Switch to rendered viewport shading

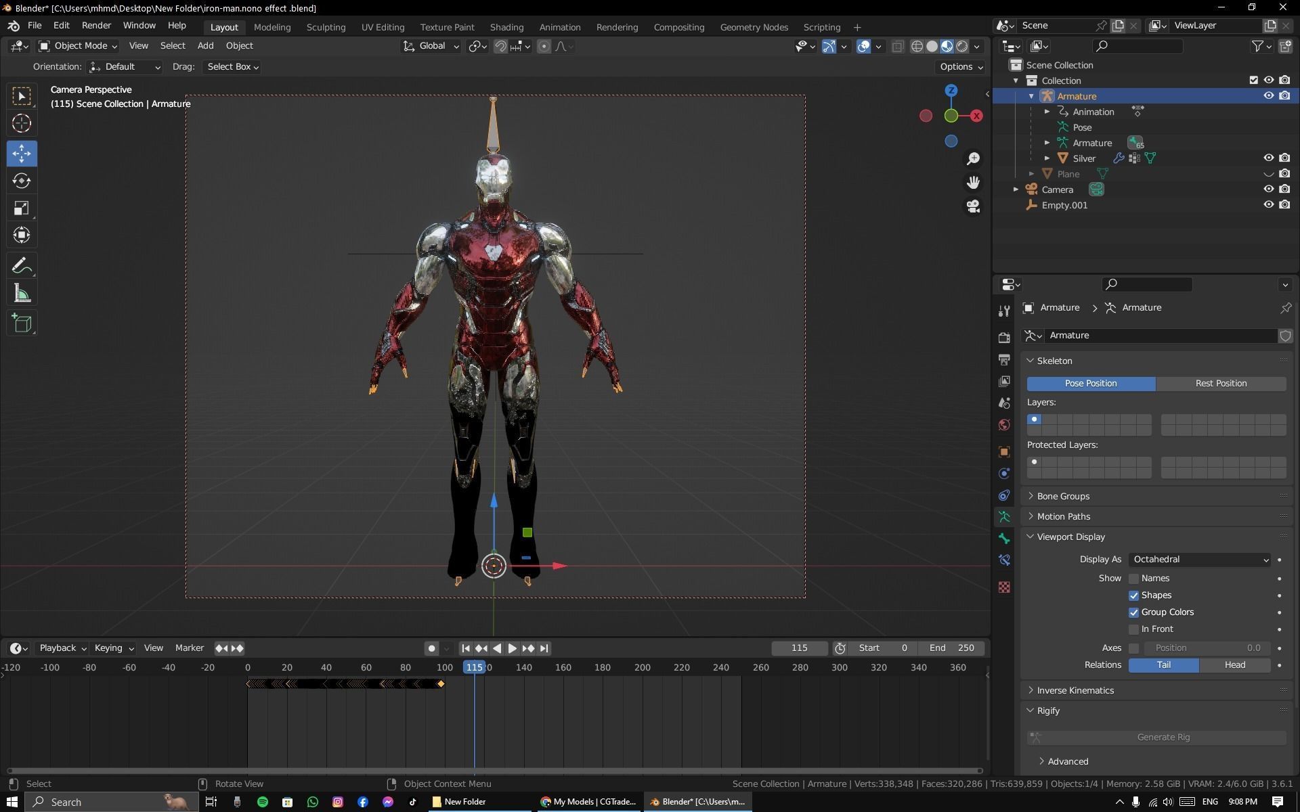[x=962, y=46]
